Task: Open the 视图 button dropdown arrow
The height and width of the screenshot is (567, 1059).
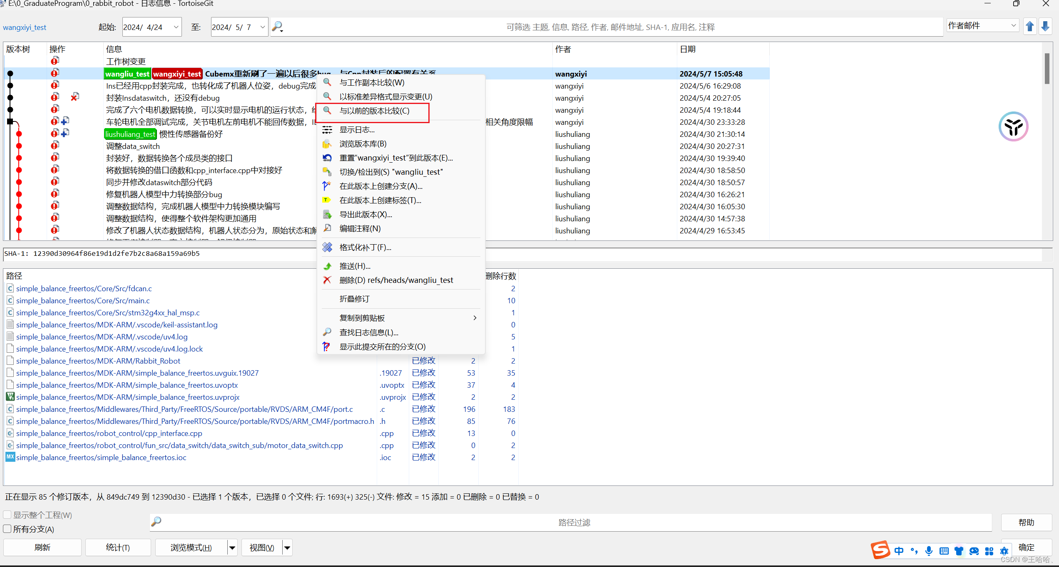Action: (x=287, y=547)
